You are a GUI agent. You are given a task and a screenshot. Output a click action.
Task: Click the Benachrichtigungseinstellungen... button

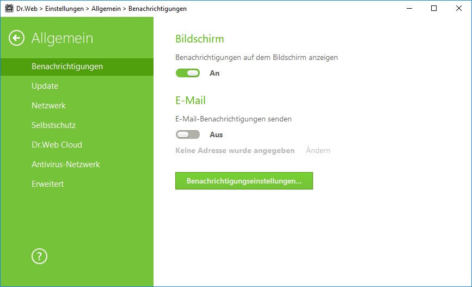[x=244, y=181]
